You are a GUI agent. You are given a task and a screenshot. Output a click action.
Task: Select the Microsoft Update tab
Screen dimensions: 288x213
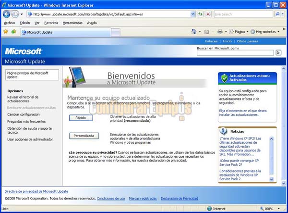(66, 32)
